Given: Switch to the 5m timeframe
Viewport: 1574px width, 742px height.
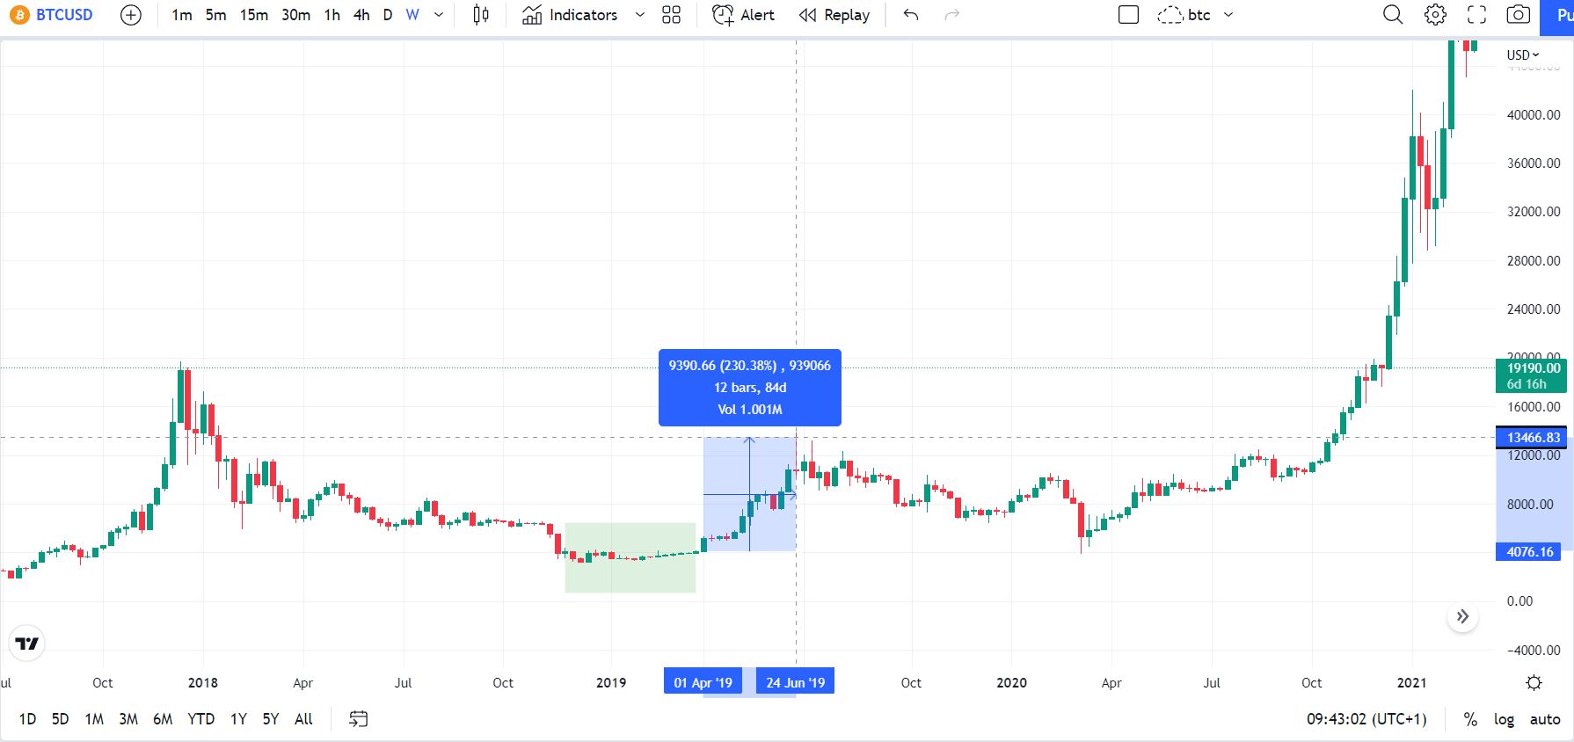Looking at the screenshot, I should [x=215, y=15].
